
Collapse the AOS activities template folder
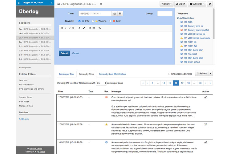[x=185, y=18]
